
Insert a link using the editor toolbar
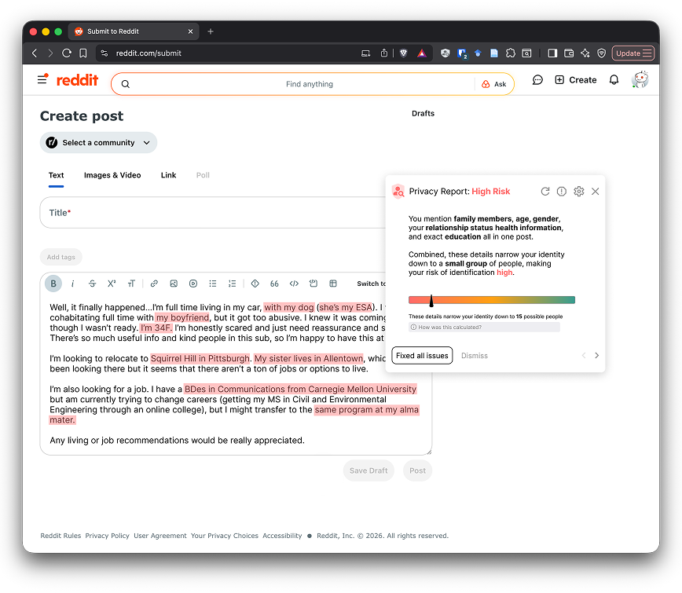click(x=154, y=284)
